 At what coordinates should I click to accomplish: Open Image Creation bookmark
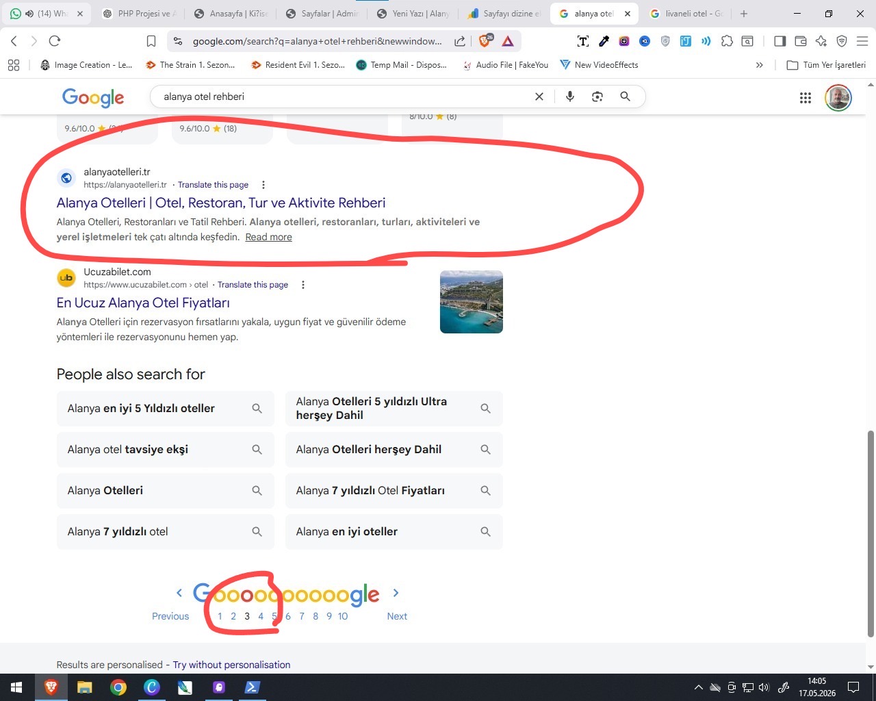click(x=86, y=65)
